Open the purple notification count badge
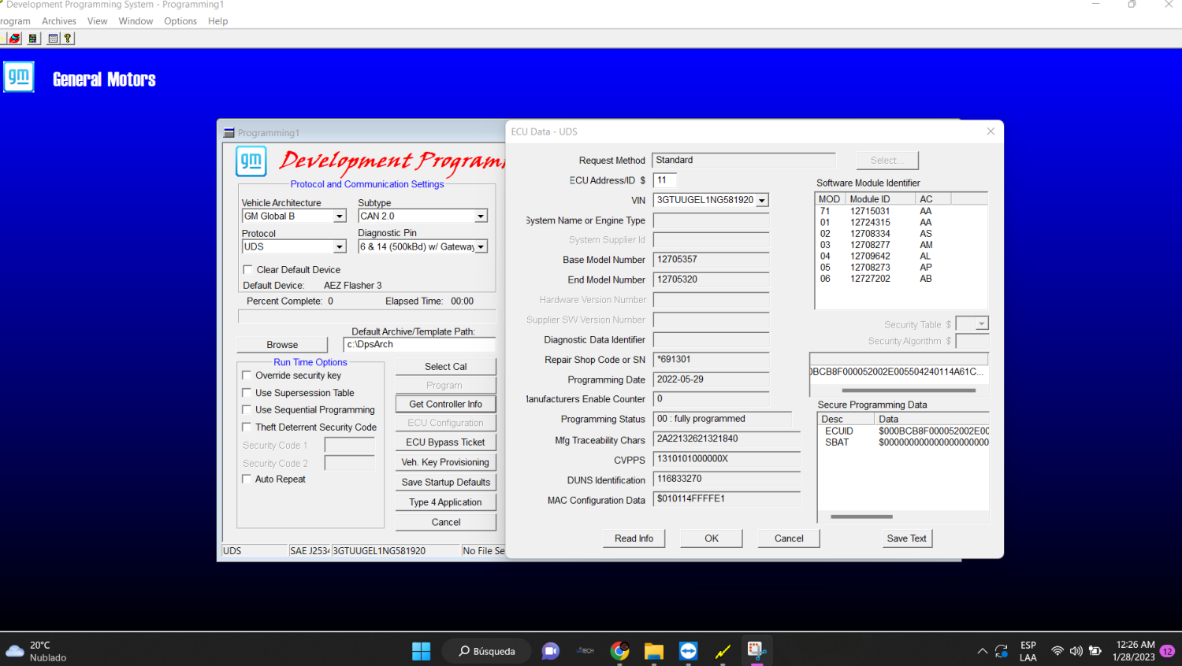Image resolution: width=1182 pixels, height=666 pixels. point(1167,651)
